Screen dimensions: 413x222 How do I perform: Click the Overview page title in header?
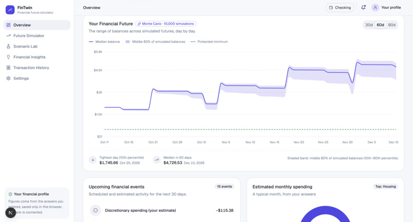point(92,8)
